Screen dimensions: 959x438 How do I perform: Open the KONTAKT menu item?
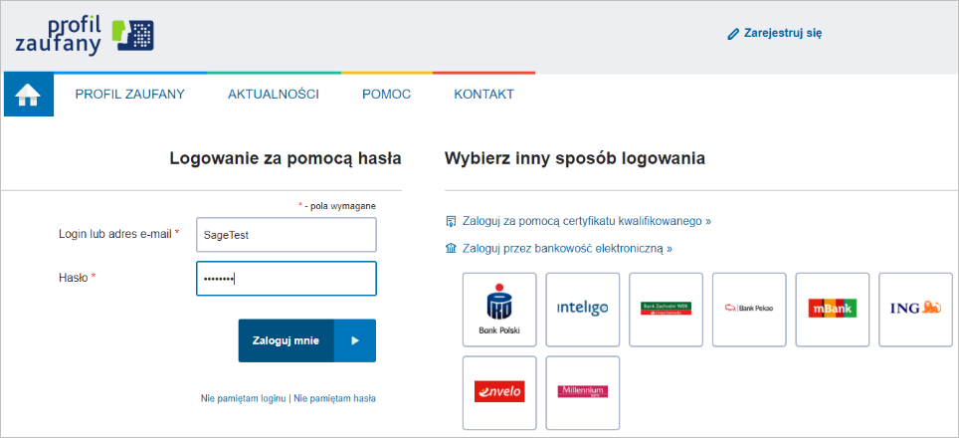click(483, 95)
